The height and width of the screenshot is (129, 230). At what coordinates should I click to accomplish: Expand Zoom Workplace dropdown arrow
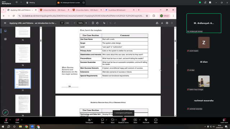(21, 3)
